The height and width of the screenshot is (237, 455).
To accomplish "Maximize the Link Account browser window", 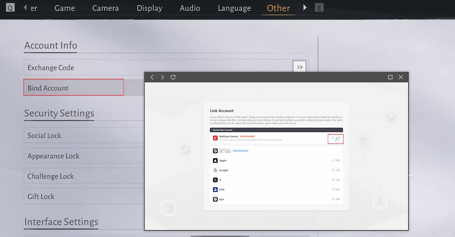I will click(x=390, y=77).
